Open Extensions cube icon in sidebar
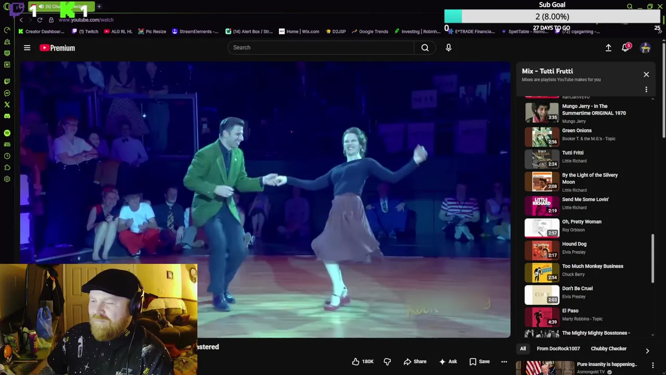 tap(7, 168)
